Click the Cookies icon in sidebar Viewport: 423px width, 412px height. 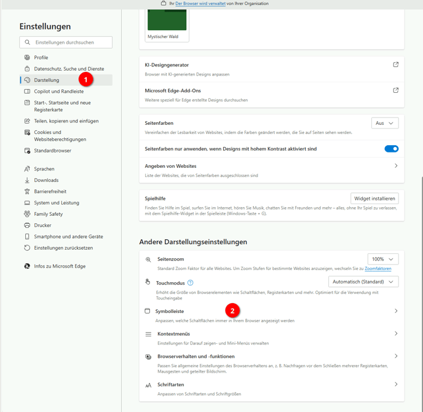point(27,132)
